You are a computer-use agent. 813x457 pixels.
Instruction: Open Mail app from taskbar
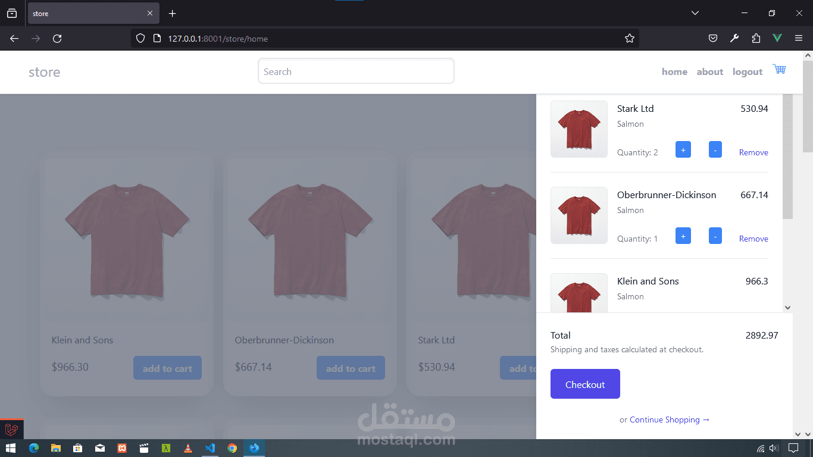[100, 448]
